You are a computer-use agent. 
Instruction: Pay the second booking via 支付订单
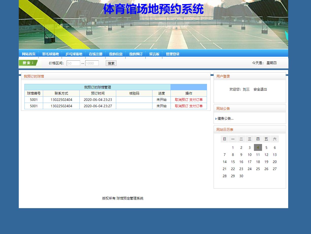(196, 106)
